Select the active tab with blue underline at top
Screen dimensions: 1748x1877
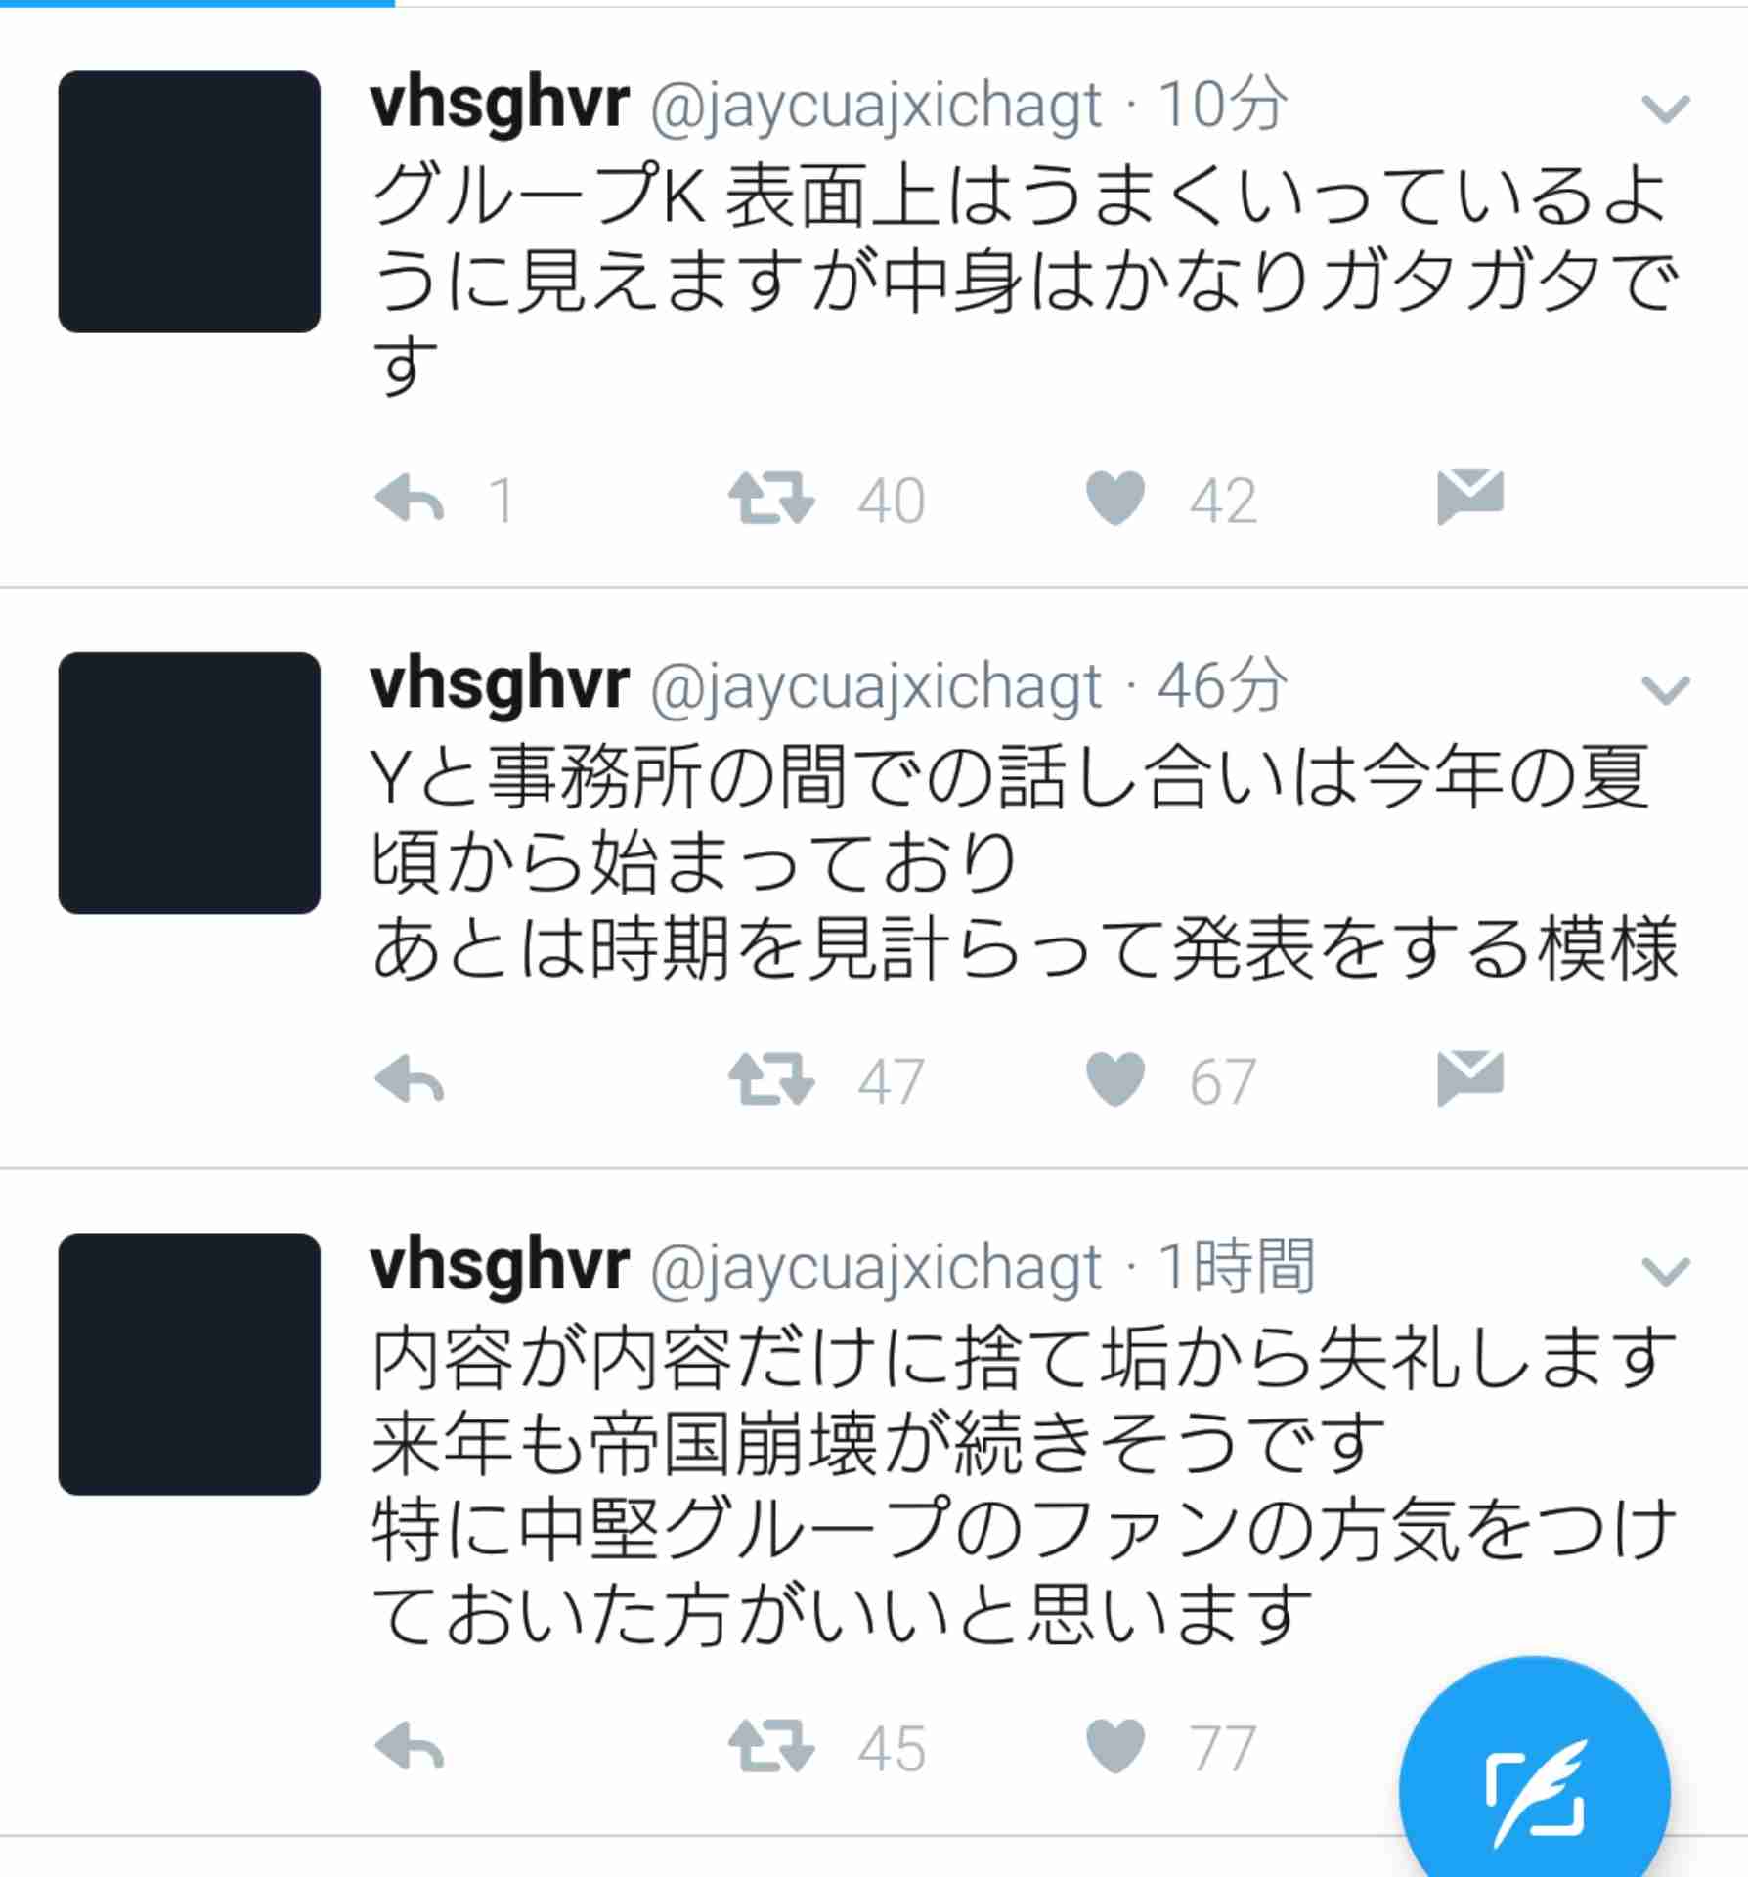click(197, 4)
